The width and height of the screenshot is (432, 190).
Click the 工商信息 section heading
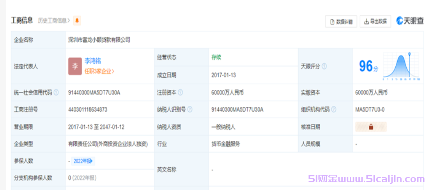coord(22,20)
